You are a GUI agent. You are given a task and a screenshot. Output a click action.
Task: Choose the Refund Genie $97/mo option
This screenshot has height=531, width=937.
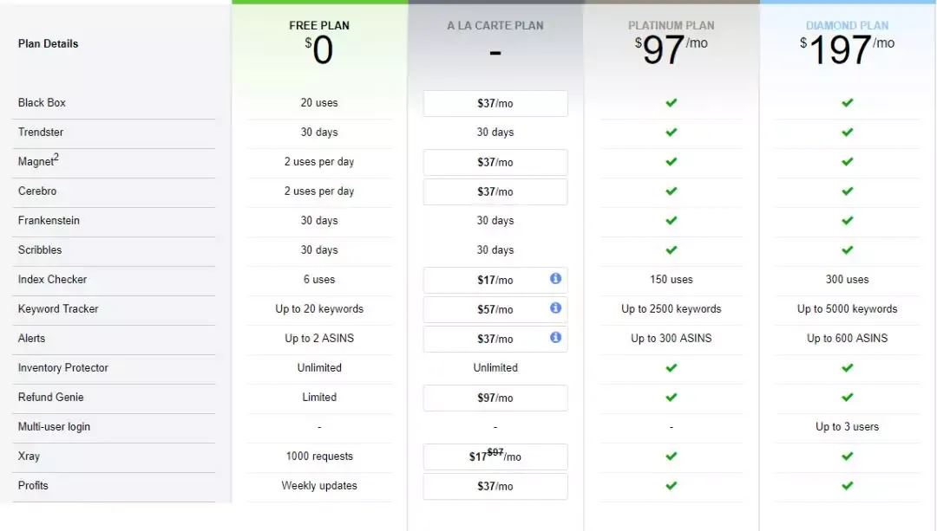pyautogui.click(x=495, y=398)
